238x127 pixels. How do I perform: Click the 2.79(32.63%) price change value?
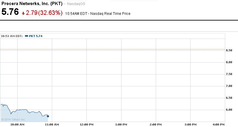tap(44, 13)
